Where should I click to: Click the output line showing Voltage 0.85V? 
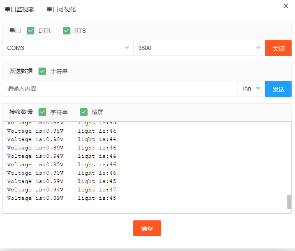pyautogui.click(x=62, y=165)
